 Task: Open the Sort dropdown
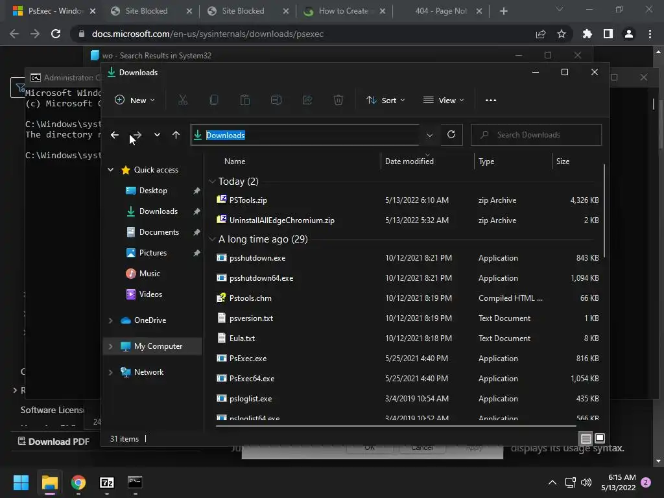[x=385, y=101]
